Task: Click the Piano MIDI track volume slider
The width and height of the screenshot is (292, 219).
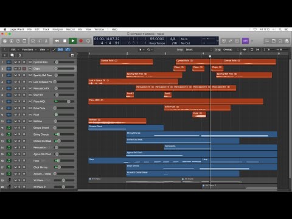Action: click(64, 102)
